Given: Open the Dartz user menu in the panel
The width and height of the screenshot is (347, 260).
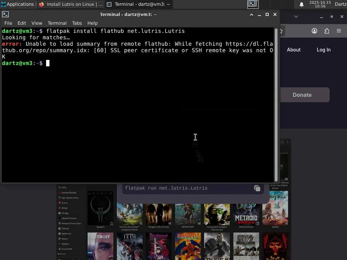Looking at the screenshot, I should (341, 4).
